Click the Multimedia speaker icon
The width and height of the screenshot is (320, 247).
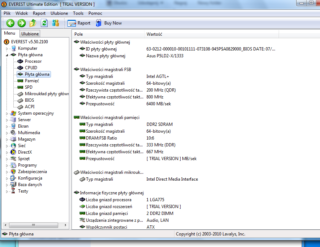[13, 133]
